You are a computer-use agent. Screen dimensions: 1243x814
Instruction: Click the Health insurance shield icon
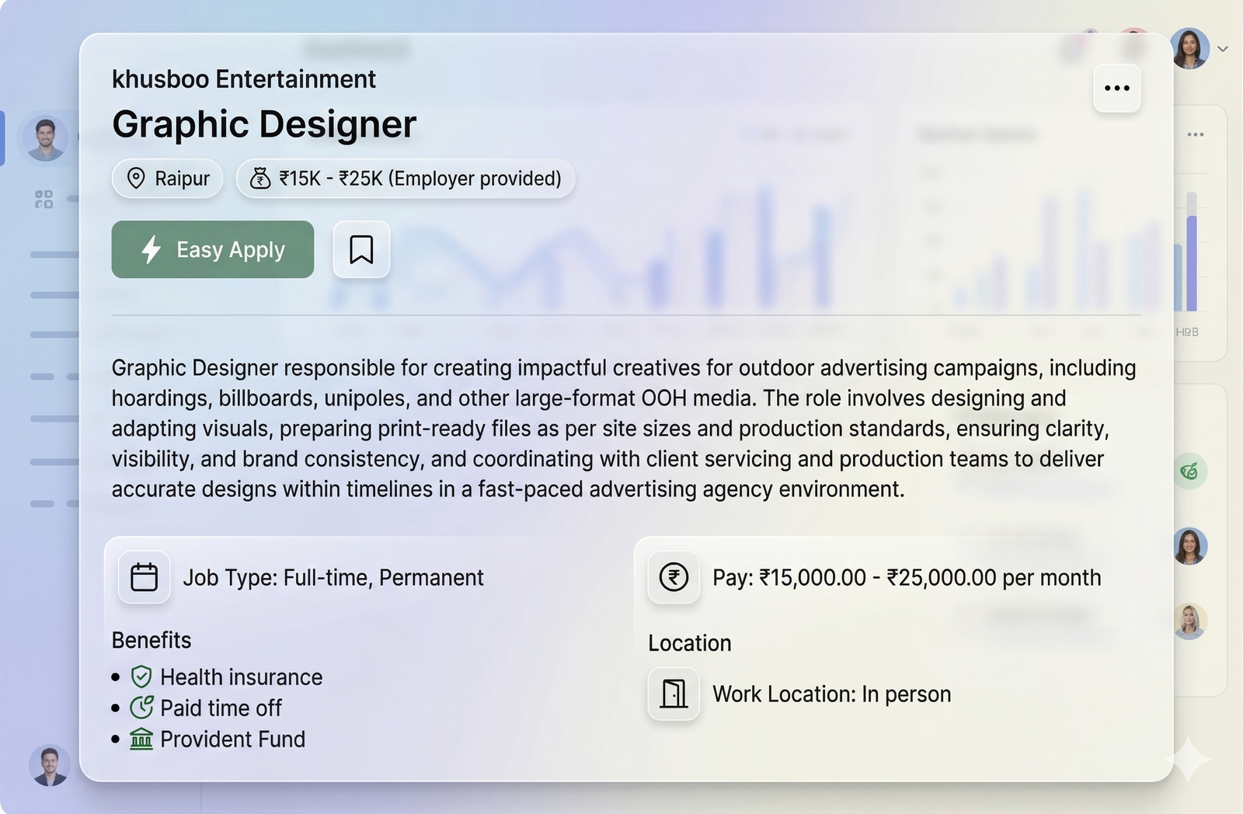coord(141,677)
